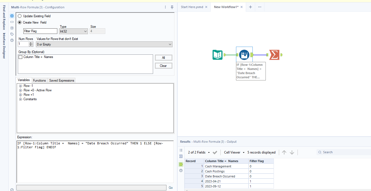Expand the Row -1 variables tree item
Viewport: 371px width, 191px height.
tap(20, 86)
